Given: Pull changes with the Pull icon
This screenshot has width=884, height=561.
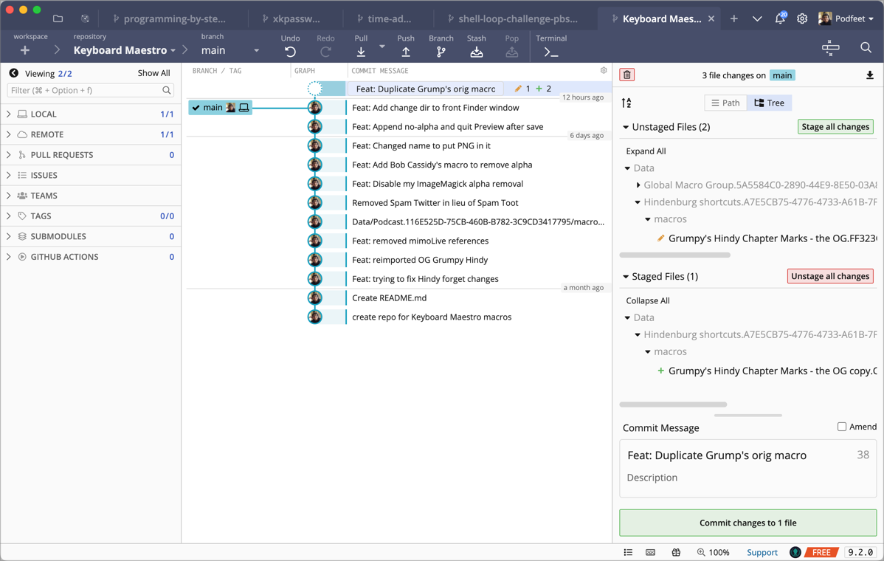Looking at the screenshot, I should [x=361, y=52].
